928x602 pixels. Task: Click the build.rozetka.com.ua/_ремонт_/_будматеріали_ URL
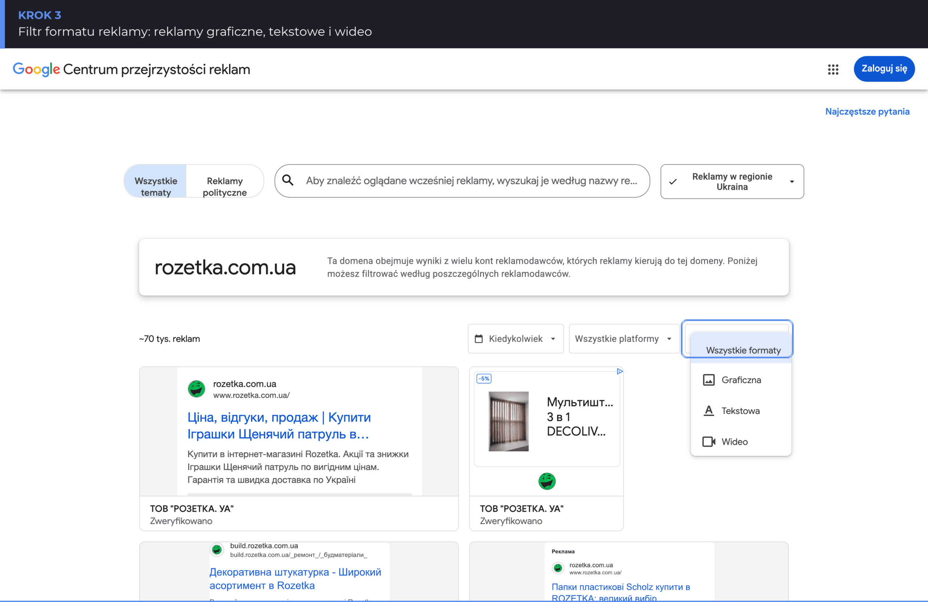[x=299, y=555]
